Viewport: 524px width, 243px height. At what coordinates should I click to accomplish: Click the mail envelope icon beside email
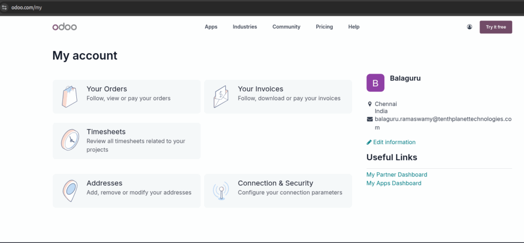369,119
